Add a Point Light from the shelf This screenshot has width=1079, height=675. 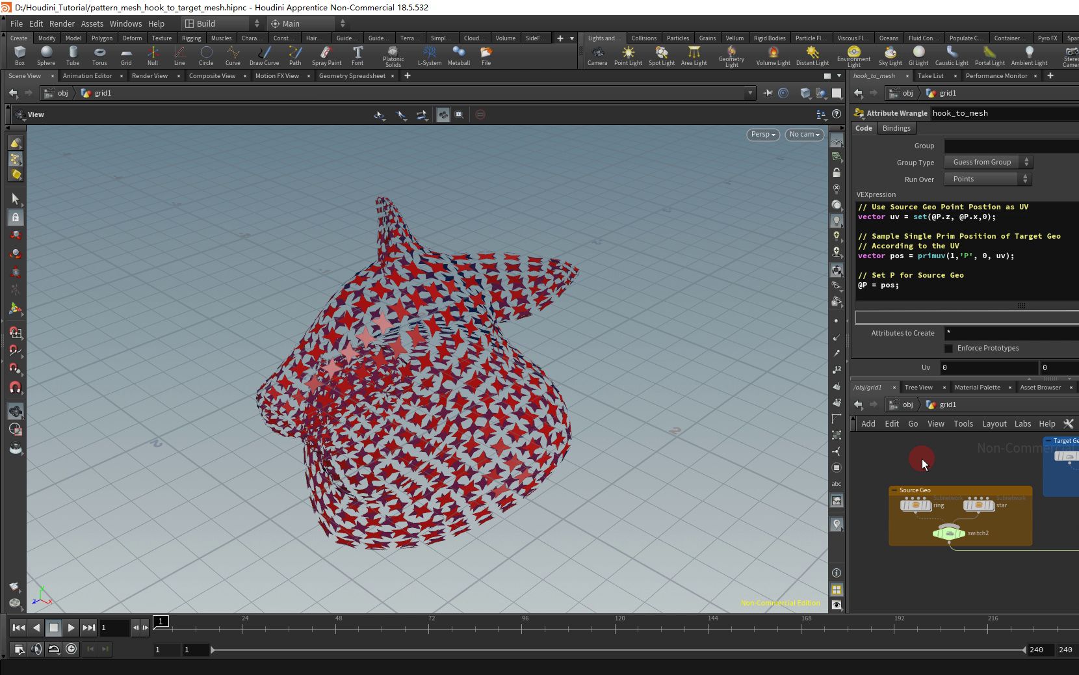click(628, 55)
